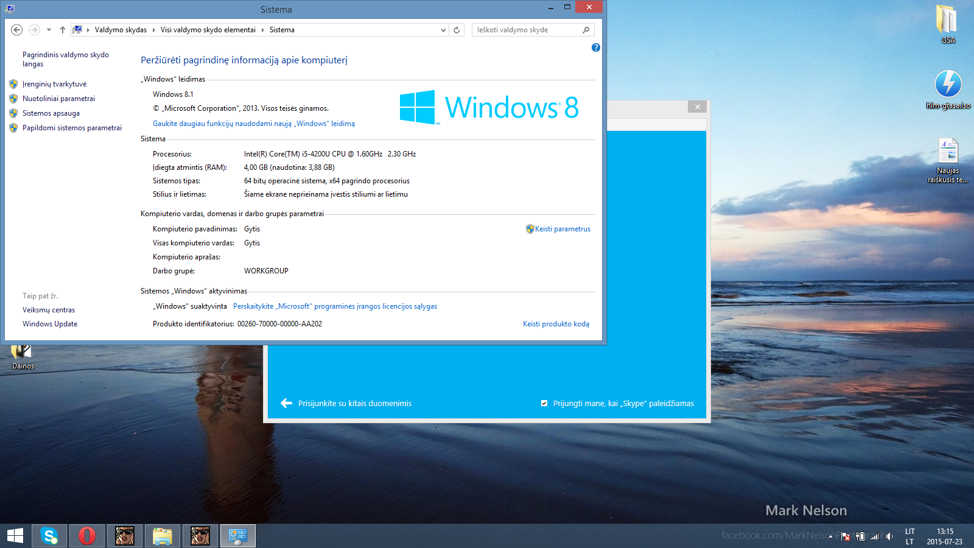Expand chevron after 'Valdymo skydas' breadcrumb
This screenshot has height=548, width=974.
click(x=153, y=30)
